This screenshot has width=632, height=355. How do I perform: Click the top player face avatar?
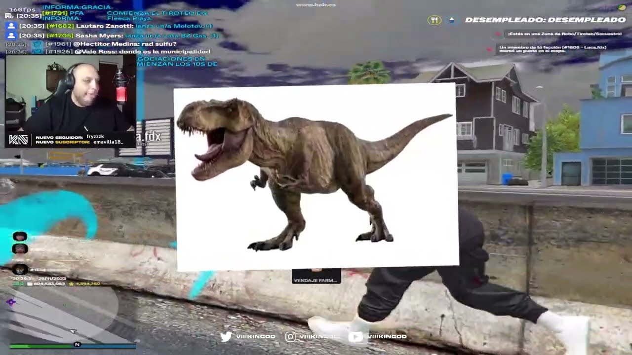20,237
